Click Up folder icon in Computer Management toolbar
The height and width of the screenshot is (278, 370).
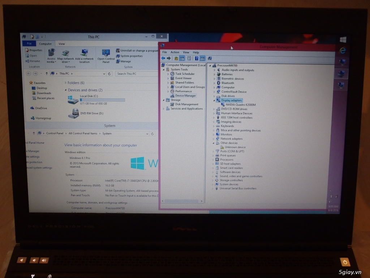click(176, 58)
